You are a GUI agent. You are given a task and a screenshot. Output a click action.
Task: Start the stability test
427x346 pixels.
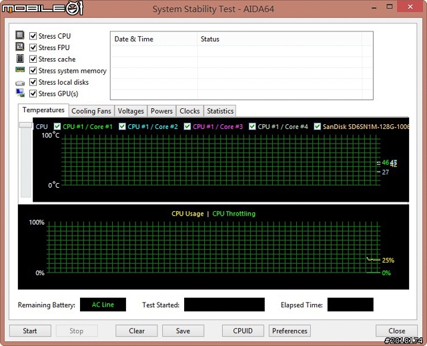[x=30, y=331]
